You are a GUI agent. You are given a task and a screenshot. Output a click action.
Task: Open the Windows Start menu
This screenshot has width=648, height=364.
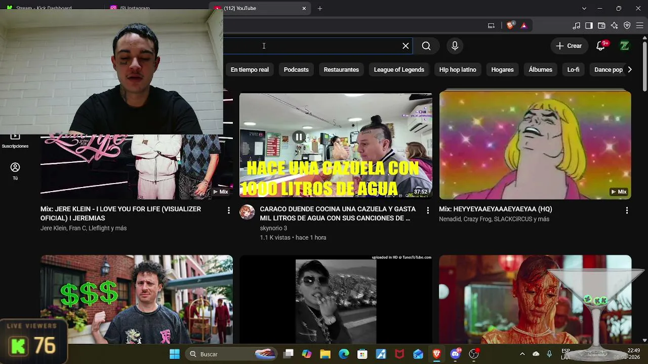(x=175, y=354)
